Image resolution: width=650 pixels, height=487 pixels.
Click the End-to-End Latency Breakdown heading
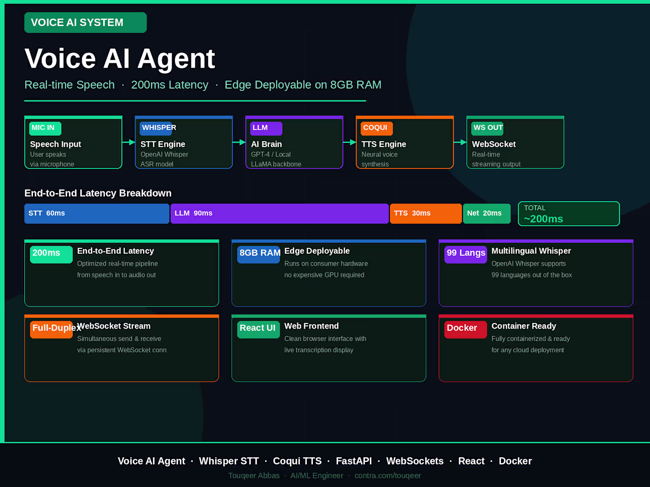point(98,193)
